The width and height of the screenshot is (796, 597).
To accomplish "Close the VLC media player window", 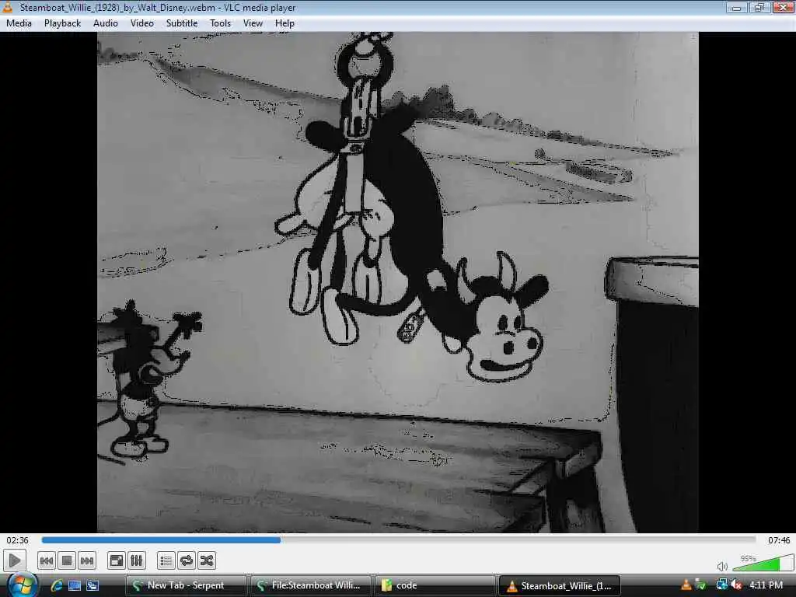I will click(784, 7).
